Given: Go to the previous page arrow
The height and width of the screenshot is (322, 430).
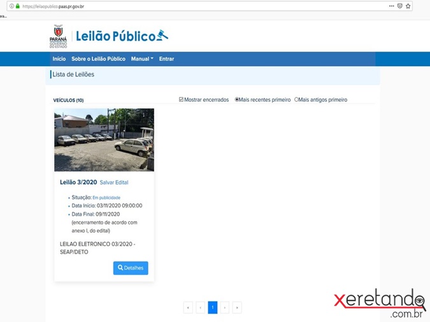Looking at the screenshot, I should tap(201, 308).
